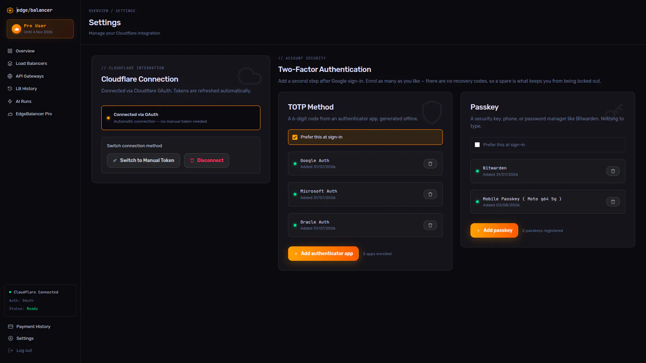Delete the Mobile Passkey Moto g64 5g
This screenshot has width=646, height=363.
[613, 202]
